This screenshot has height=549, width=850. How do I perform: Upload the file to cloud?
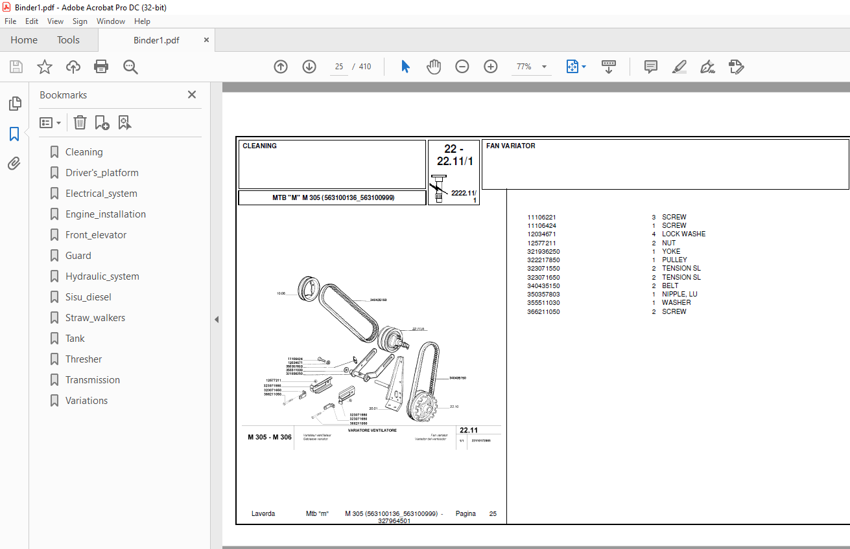coord(73,67)
